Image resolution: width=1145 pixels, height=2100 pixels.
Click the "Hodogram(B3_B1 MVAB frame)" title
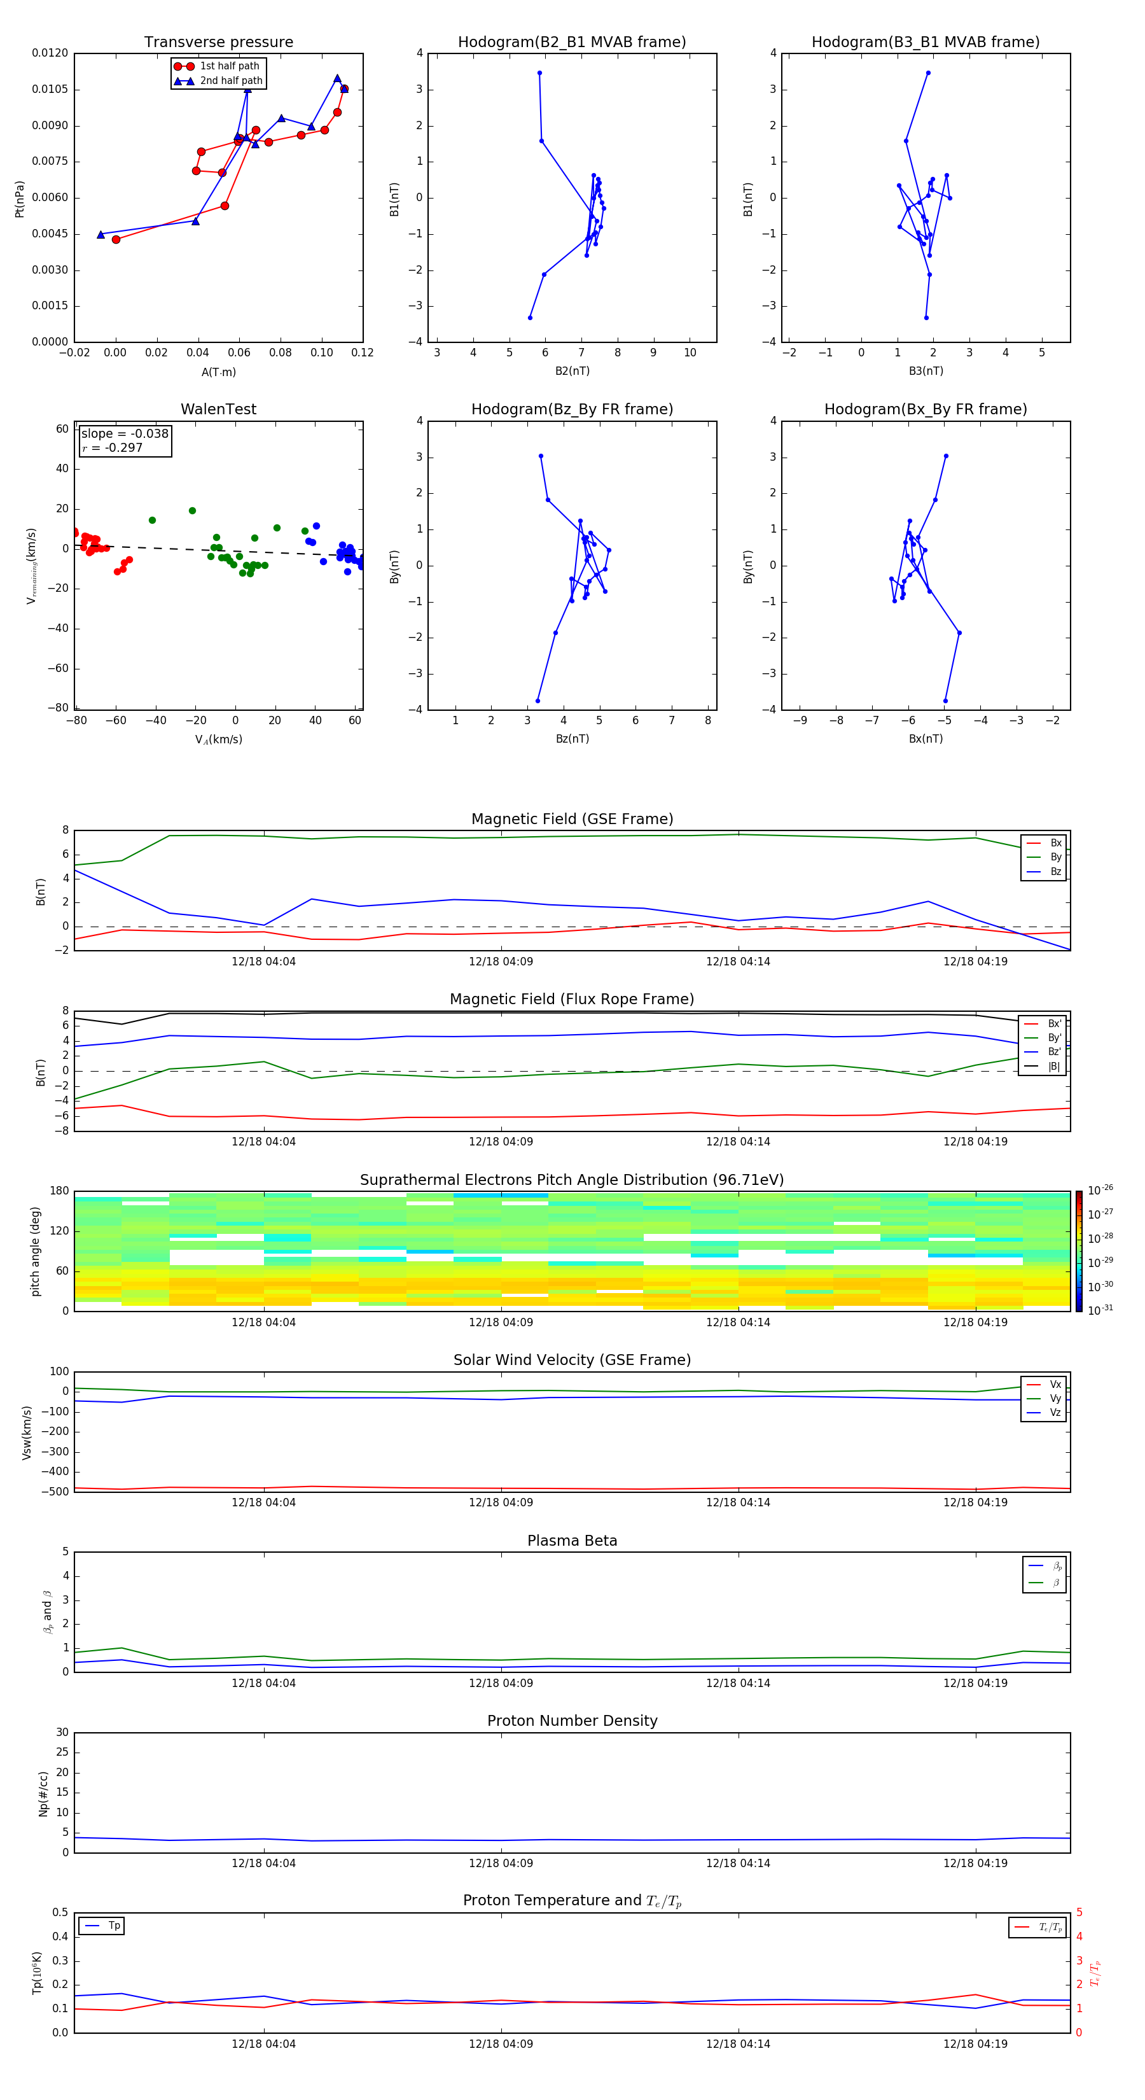926,43
